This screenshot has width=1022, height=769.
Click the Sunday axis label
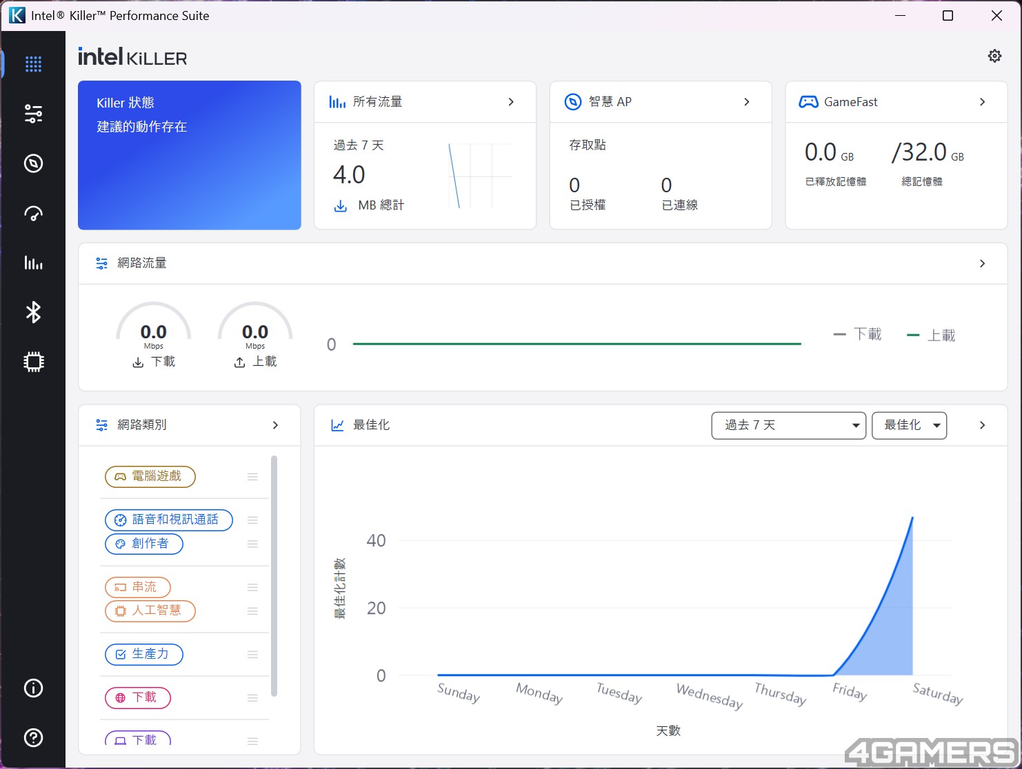459,693
